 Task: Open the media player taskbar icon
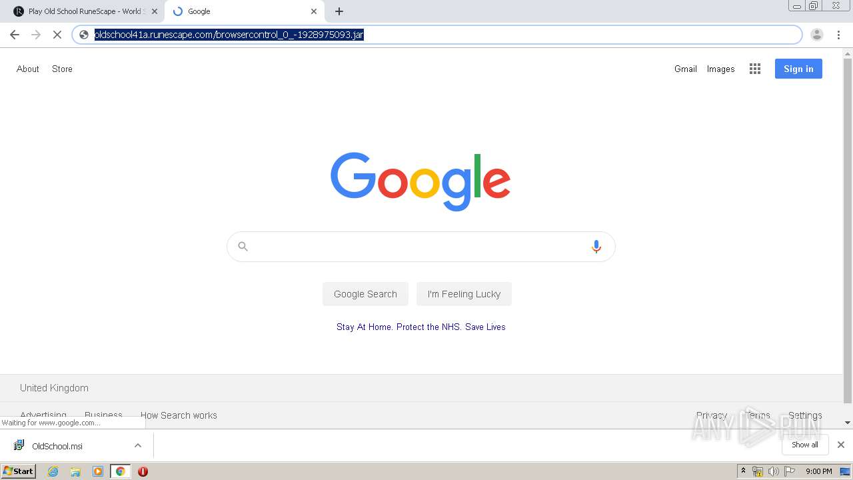[x=98, y=471]
